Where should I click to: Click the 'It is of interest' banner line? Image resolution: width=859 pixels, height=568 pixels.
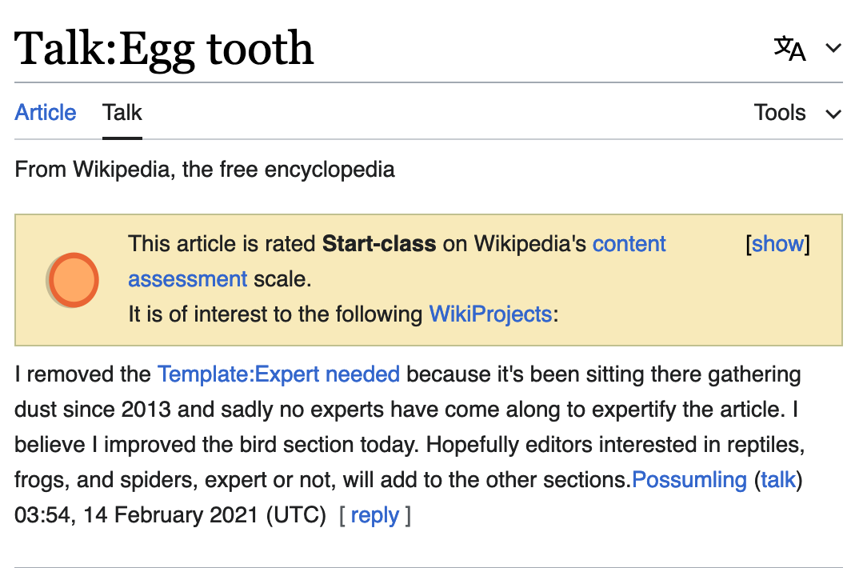point(276,314)
